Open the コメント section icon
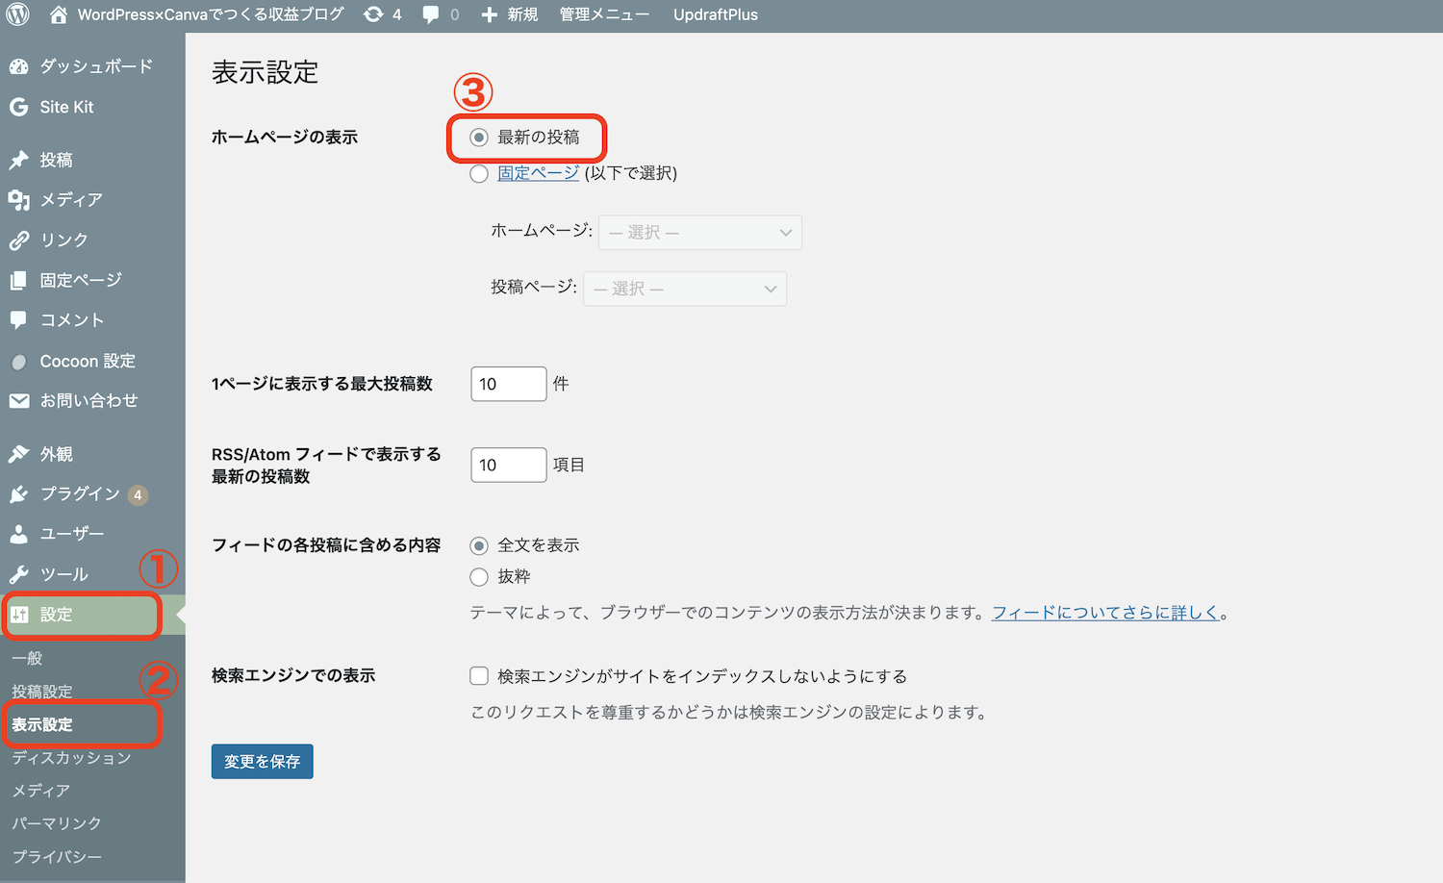The image size is (1443, 883). point(19,319)
